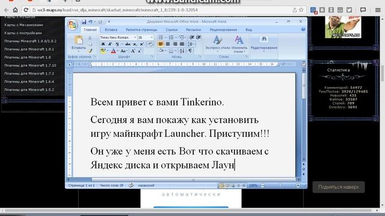The height and width of the screenshot is (216, 385).
Task: Align text right
Action: (x=175, y=44)
